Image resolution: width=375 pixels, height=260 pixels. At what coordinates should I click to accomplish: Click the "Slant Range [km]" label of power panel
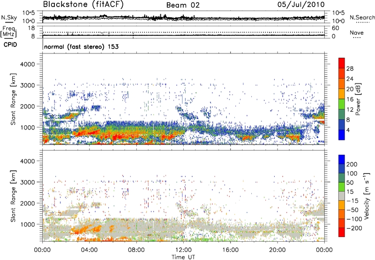[13, 99]
